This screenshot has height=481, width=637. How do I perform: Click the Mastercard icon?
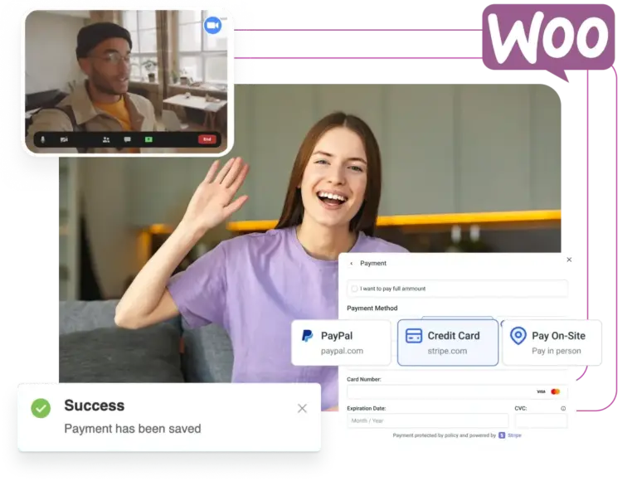point(556,391)
